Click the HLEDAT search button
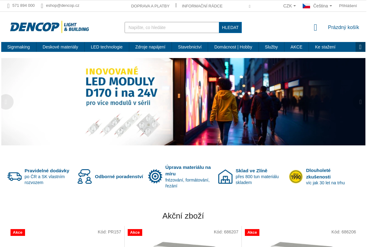 pyautogui.click(x=230, y=27)
